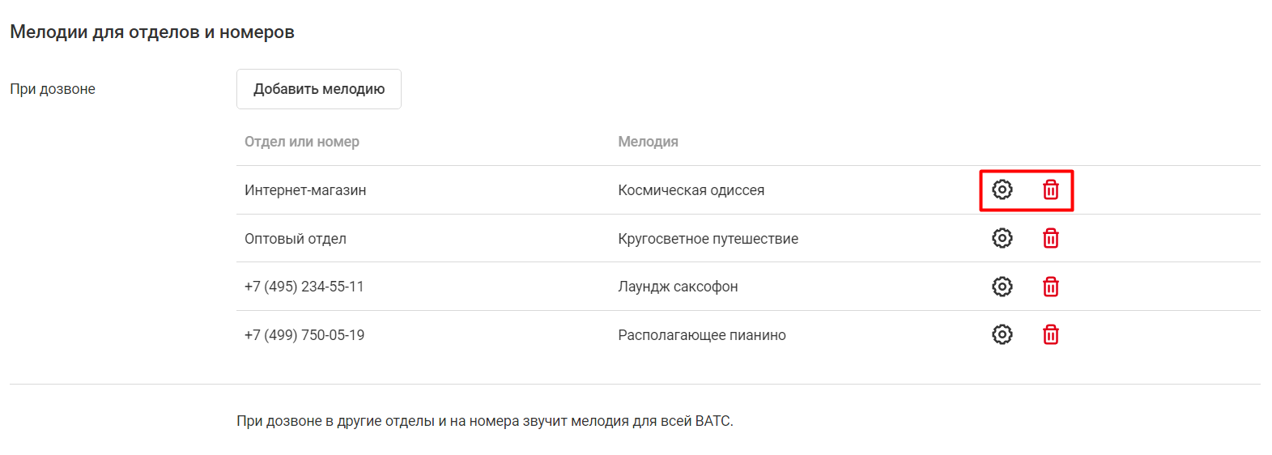Open settings for +7 (499) 750-05-19 melody
1272x455 pixels.
[x=1002, y=334]
